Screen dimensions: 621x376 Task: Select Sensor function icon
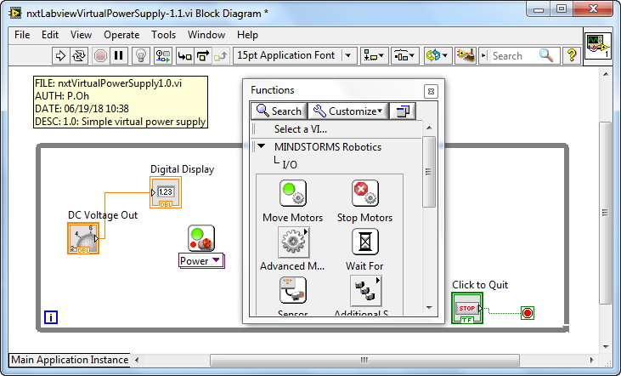(x=293, y=290)
